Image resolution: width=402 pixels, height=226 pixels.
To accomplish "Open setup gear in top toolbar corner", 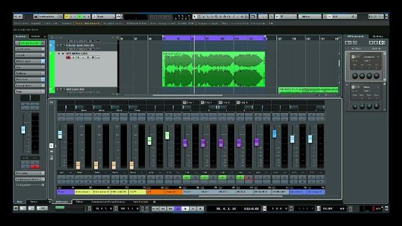I will pos(386,16).
